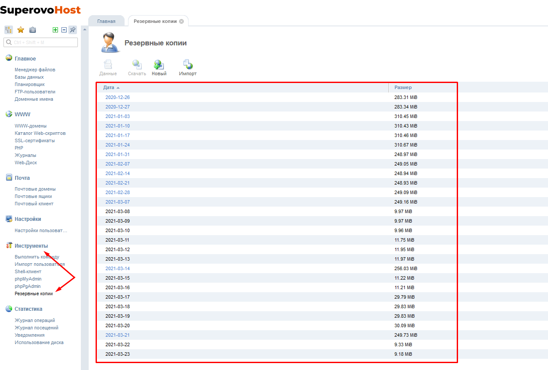Screen dimensions: 548x370
Task: Launch Почтовый клиент
Action: pyautogui.click(x=34, y=204)
